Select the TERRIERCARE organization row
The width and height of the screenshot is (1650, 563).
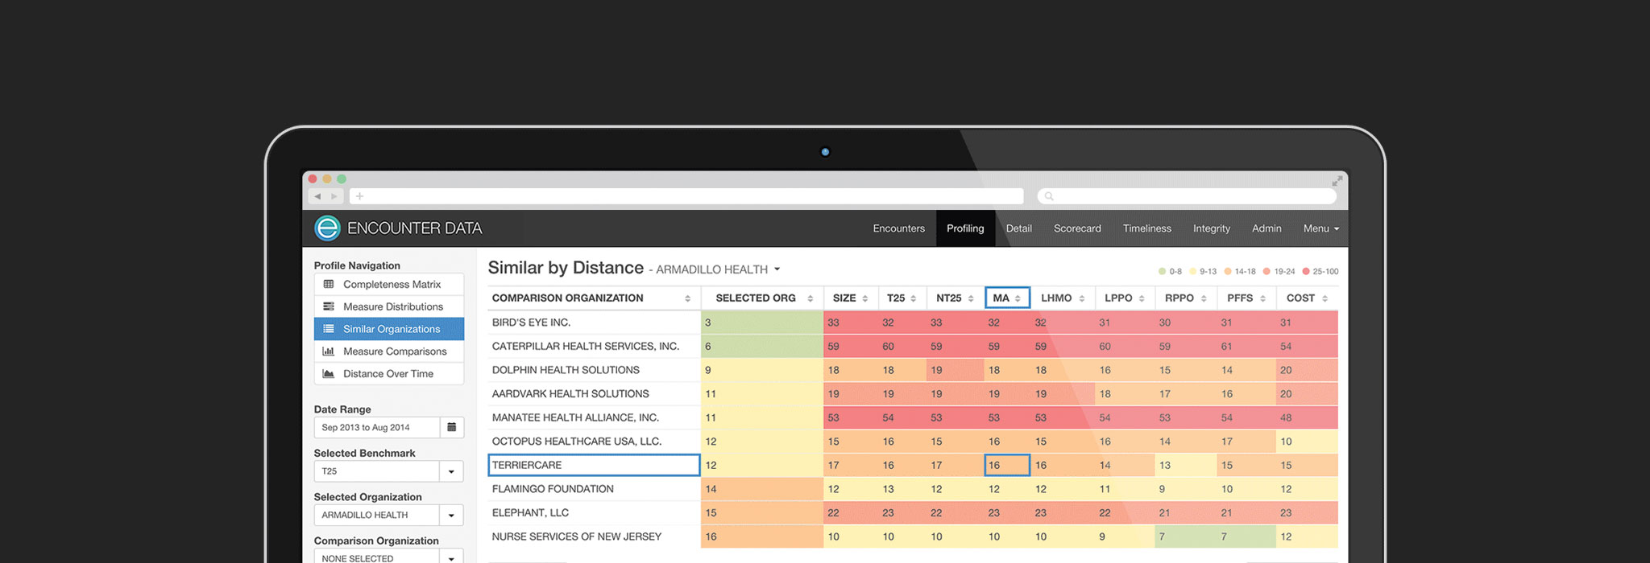(593, 465)
